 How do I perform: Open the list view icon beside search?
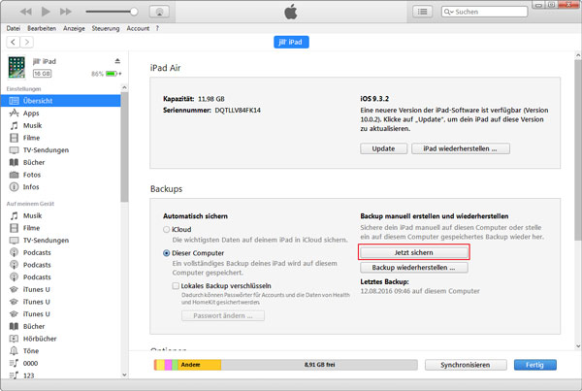pos(423,12)
